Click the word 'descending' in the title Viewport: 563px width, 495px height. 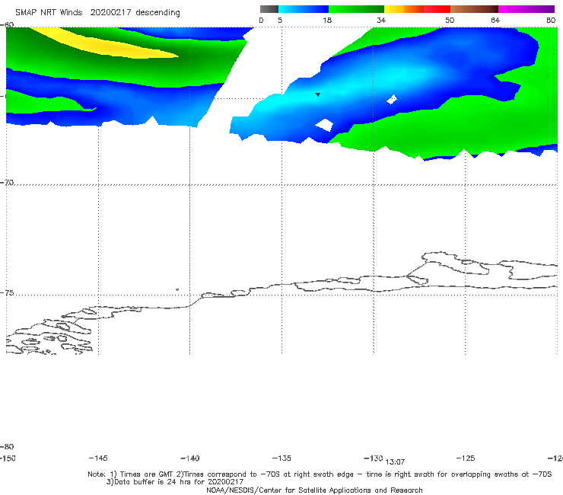(157, 13)
